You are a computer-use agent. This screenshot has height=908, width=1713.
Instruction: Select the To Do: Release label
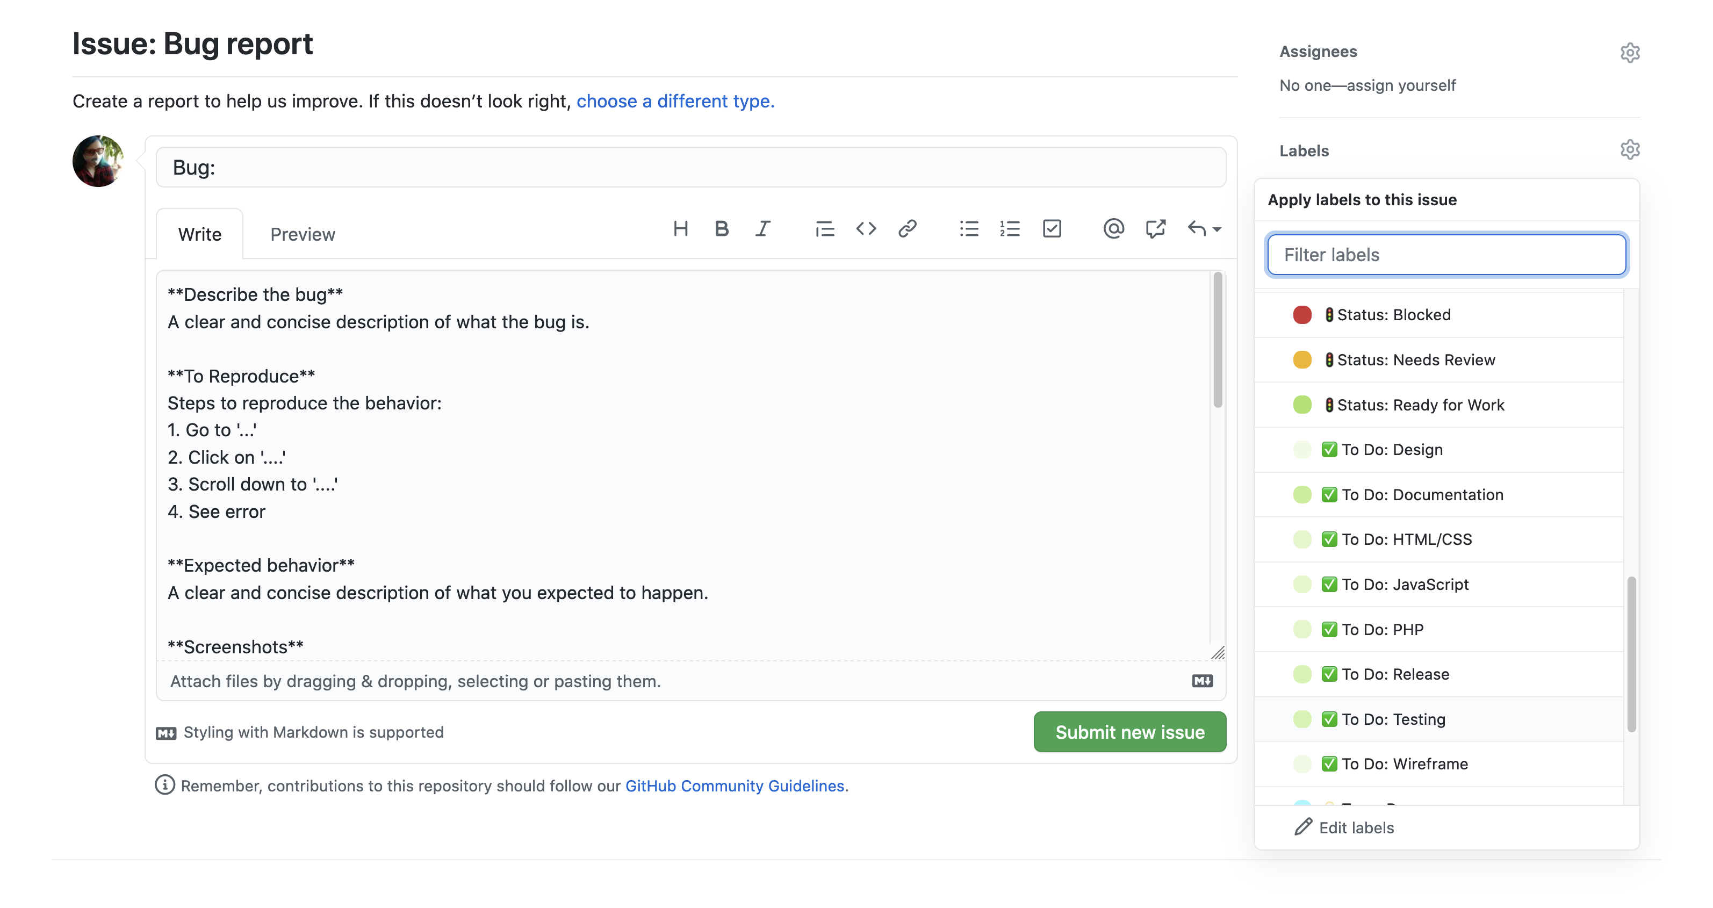[x=1438, y=674]
